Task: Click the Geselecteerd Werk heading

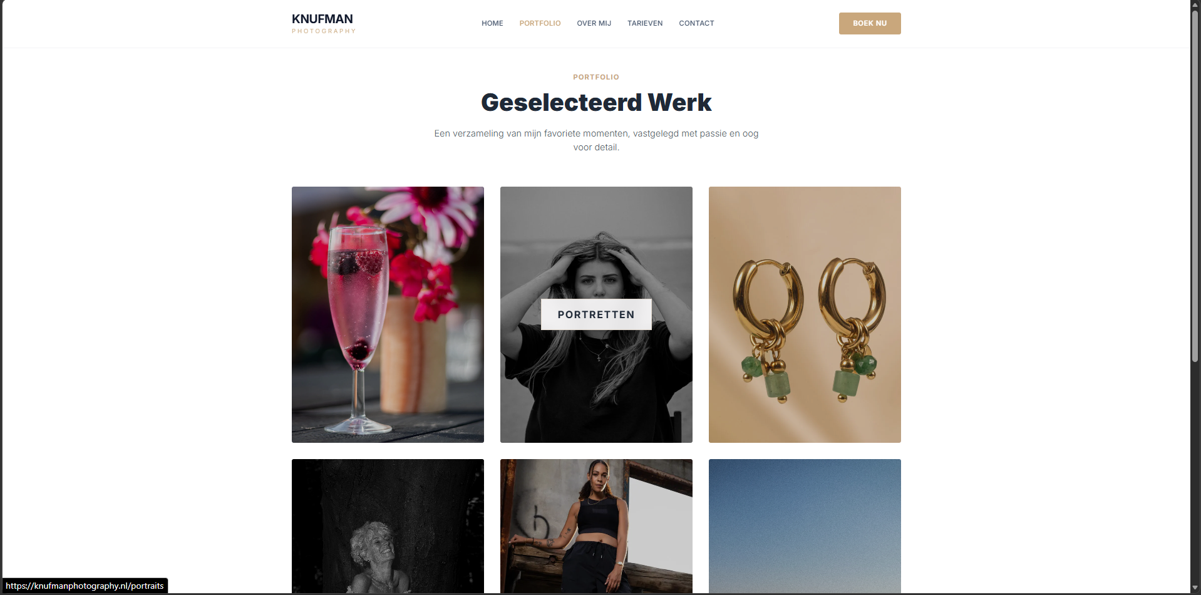Action: 596,102
